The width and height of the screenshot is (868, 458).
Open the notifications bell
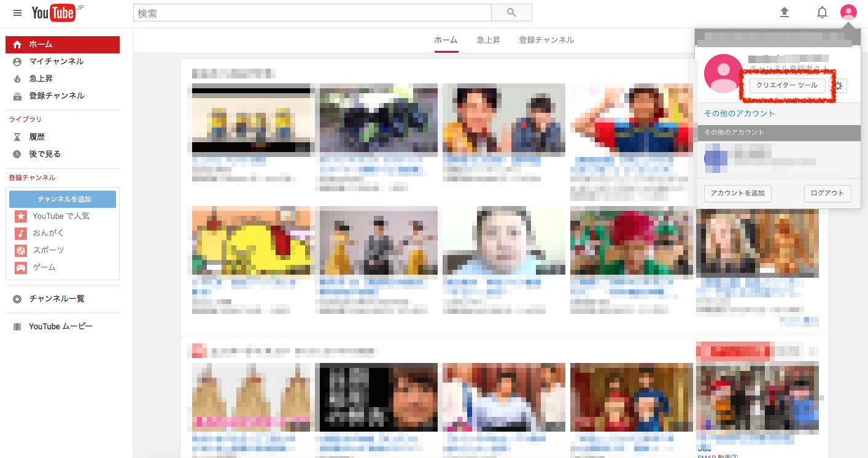coord(822,12)
